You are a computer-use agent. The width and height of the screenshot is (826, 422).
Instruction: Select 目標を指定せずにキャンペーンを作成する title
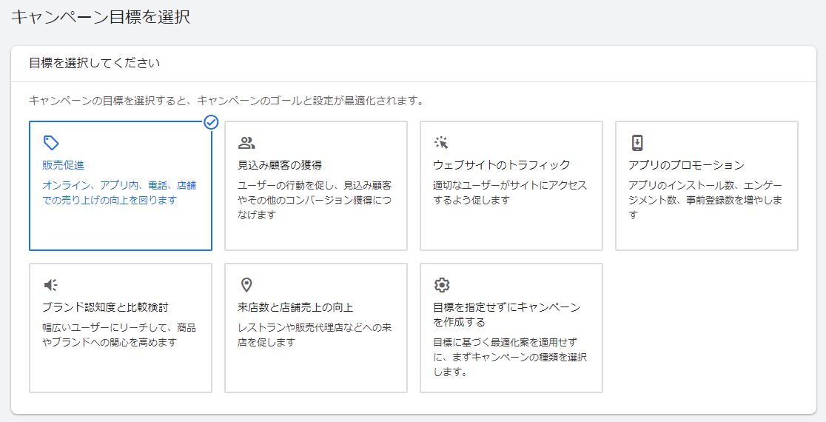(507, 315)
